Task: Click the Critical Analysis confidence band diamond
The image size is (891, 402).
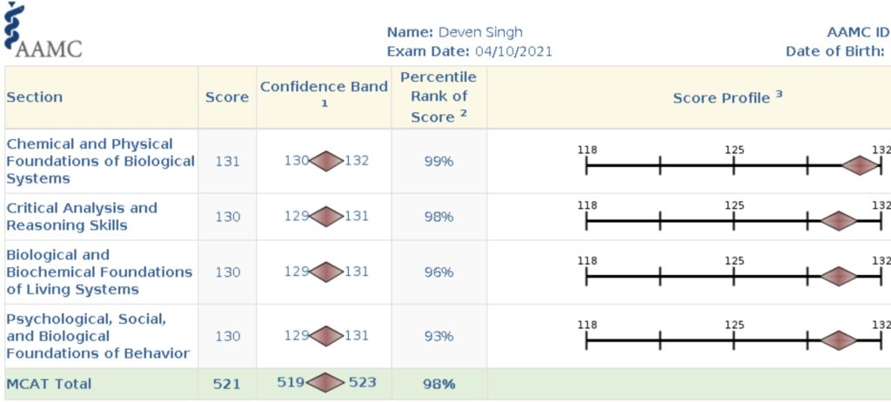Action: pos(326,217)
